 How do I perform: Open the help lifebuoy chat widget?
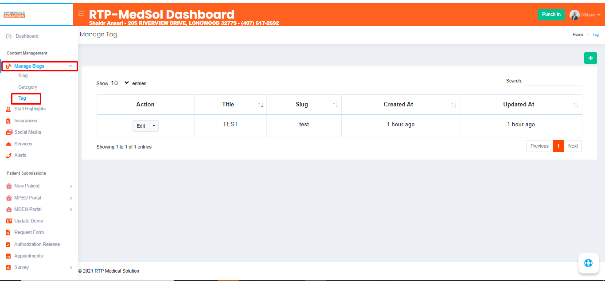click(x=588, y=263)
